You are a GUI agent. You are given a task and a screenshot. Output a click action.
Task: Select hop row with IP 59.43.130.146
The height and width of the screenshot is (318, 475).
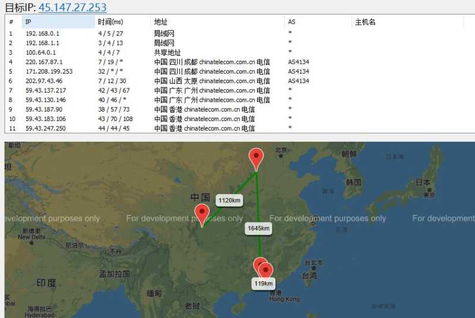pos(239,100)
